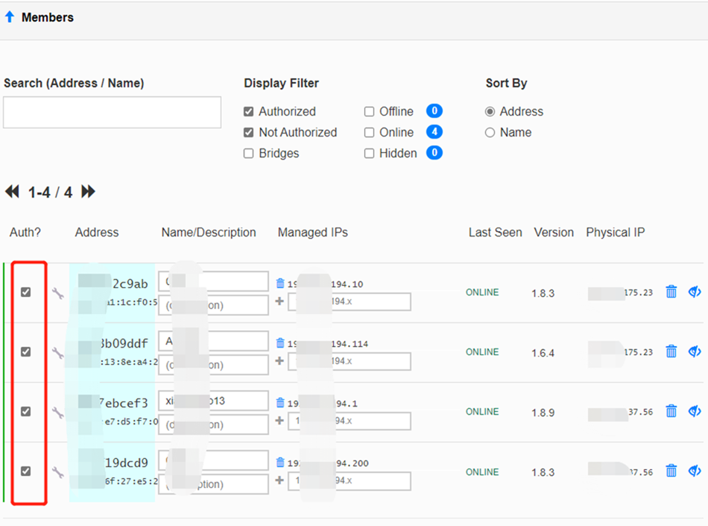Enable the Bridges display filter

pos(248,154)
